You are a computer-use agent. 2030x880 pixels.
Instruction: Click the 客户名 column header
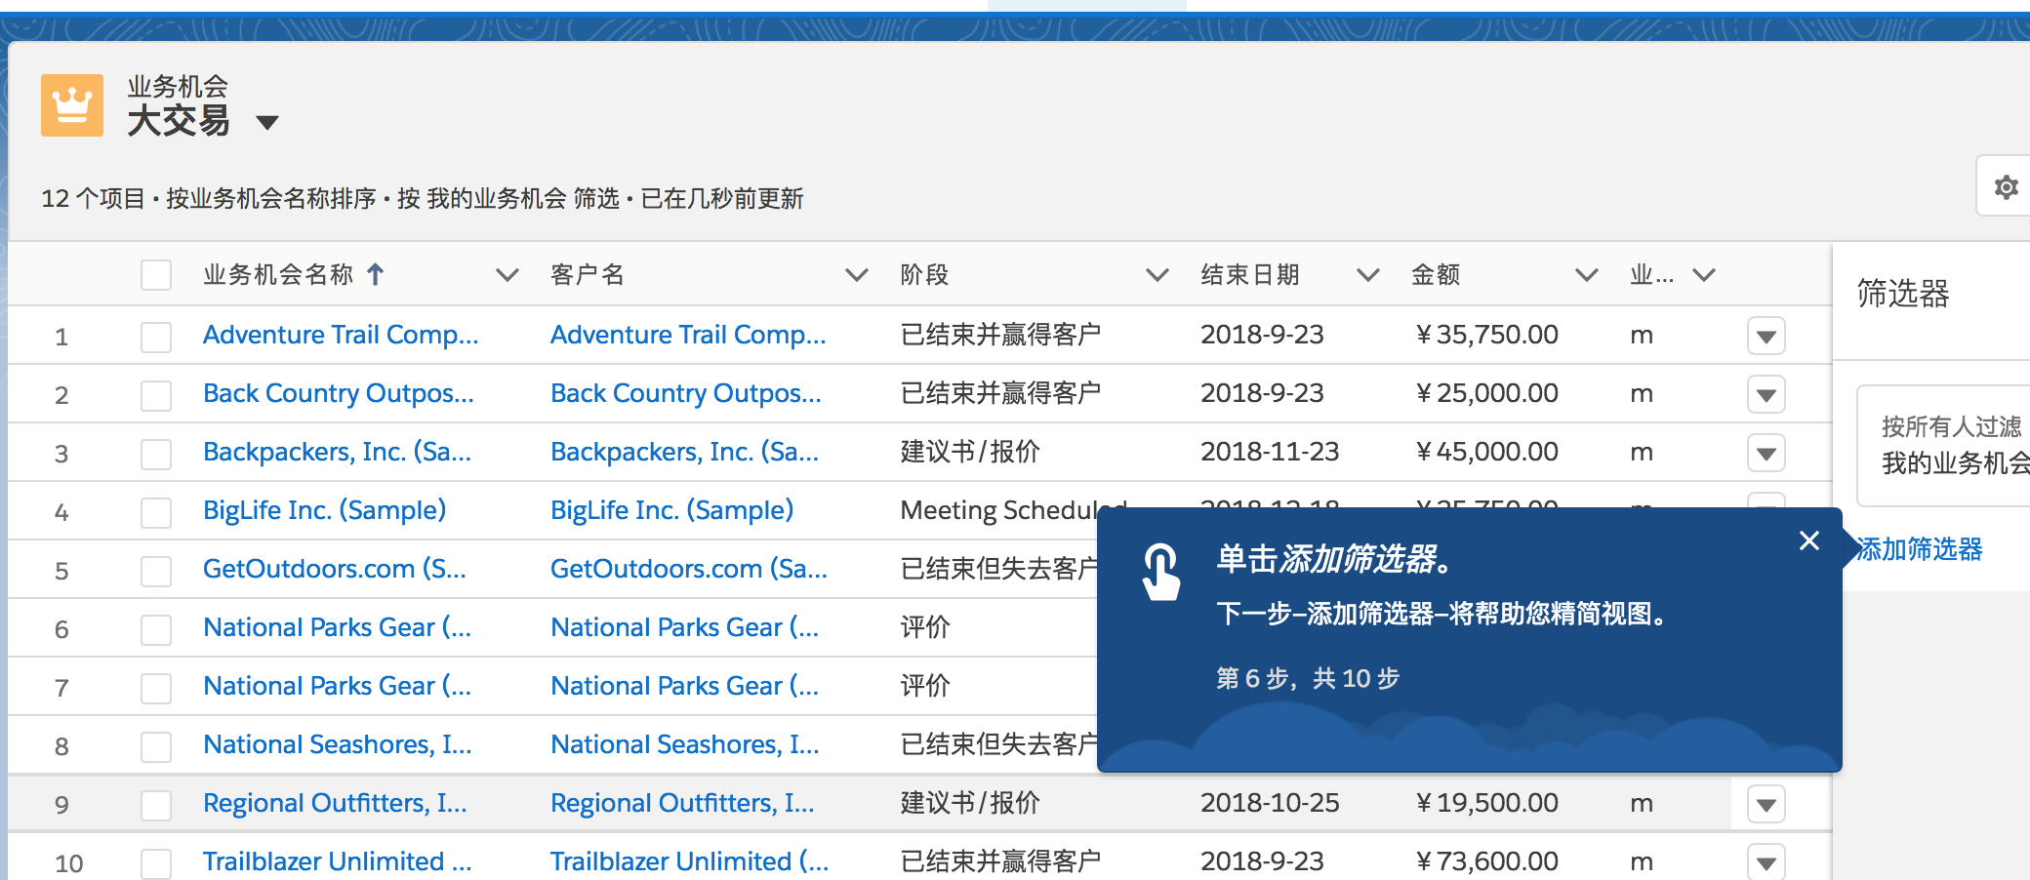point(587,275)
